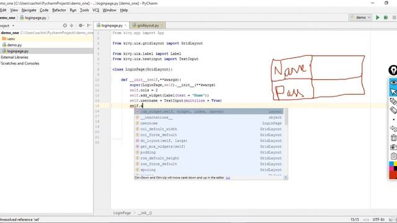The height and width of the screenshot is (223, 397).
Task: Click the completion popup scrollbar
Action: tap(286, 117)
